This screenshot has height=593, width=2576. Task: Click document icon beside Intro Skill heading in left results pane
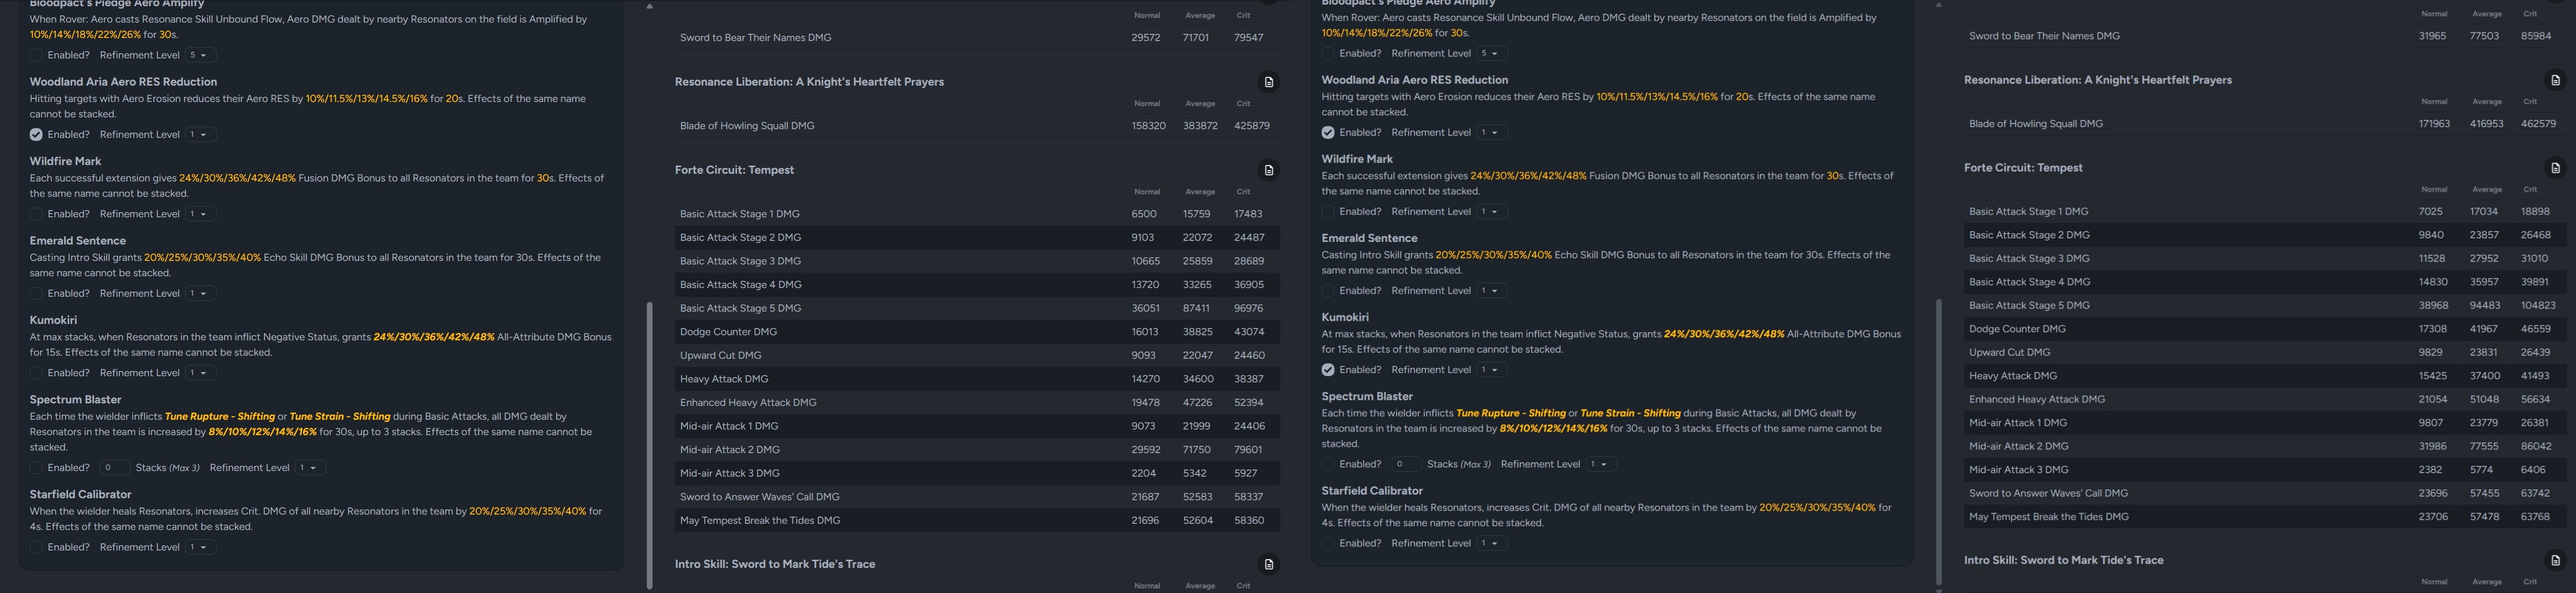(1268, 564)
